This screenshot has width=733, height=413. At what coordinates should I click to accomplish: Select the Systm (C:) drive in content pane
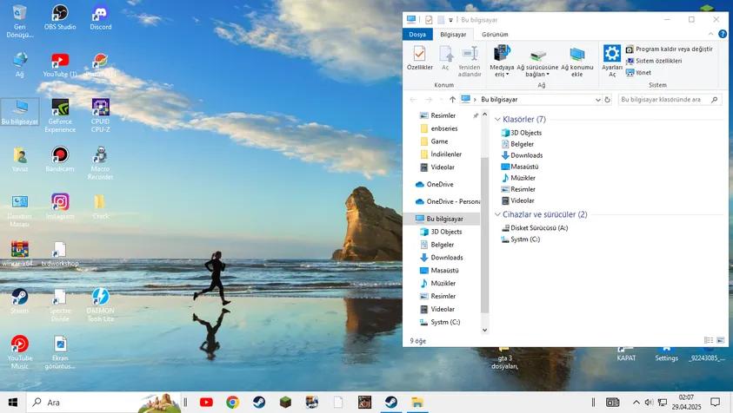520,239
